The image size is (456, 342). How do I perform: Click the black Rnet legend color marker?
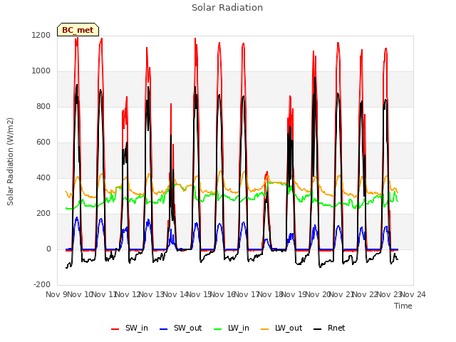[318, 329]
